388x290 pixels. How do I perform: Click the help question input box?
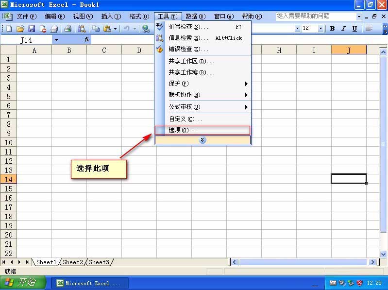pyautogui.click(x=316, y=17)
